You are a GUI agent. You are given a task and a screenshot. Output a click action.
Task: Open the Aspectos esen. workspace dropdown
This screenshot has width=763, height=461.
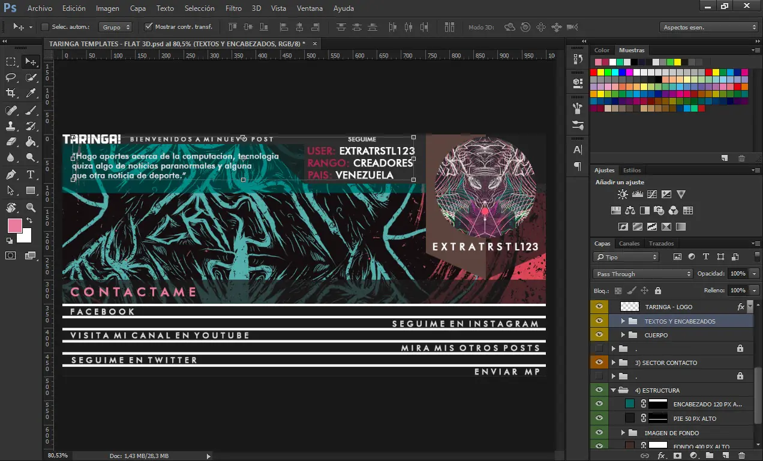(x=709, y=27)
